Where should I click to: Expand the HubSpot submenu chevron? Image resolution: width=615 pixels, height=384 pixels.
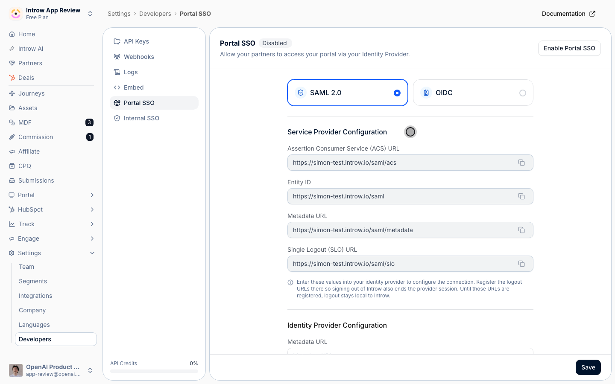[x=92, y=209]
